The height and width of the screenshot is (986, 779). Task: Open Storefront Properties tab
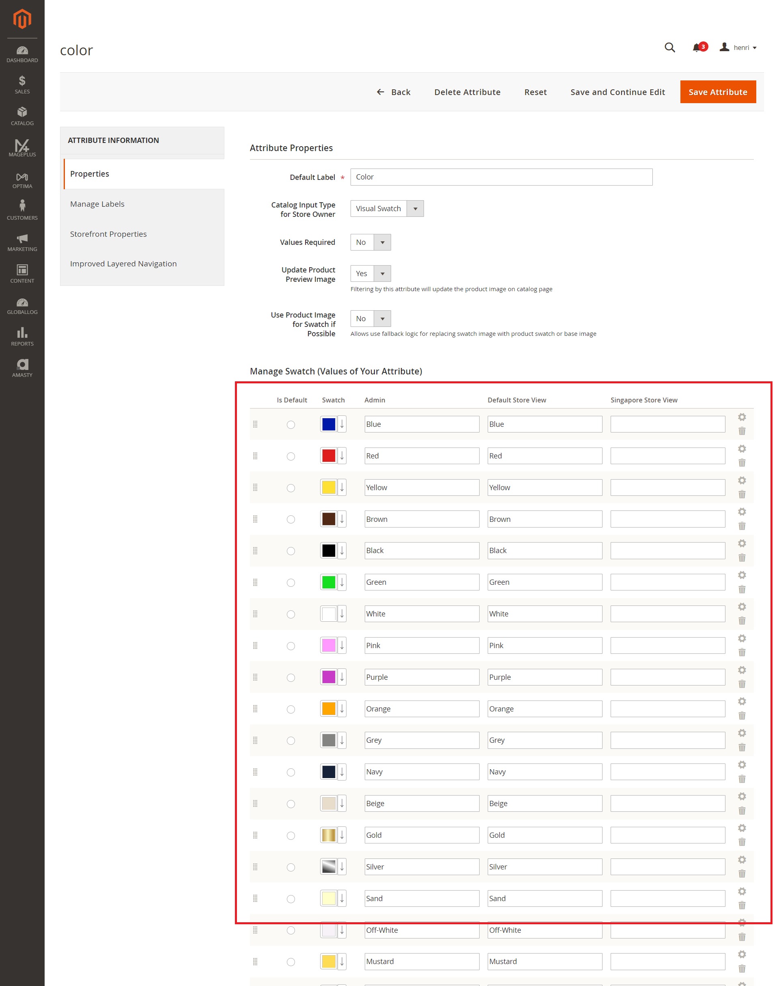click(108, 234)
